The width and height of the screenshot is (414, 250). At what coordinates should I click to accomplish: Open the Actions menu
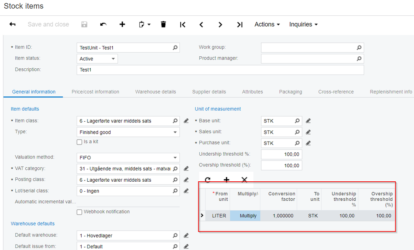(267, 24)
